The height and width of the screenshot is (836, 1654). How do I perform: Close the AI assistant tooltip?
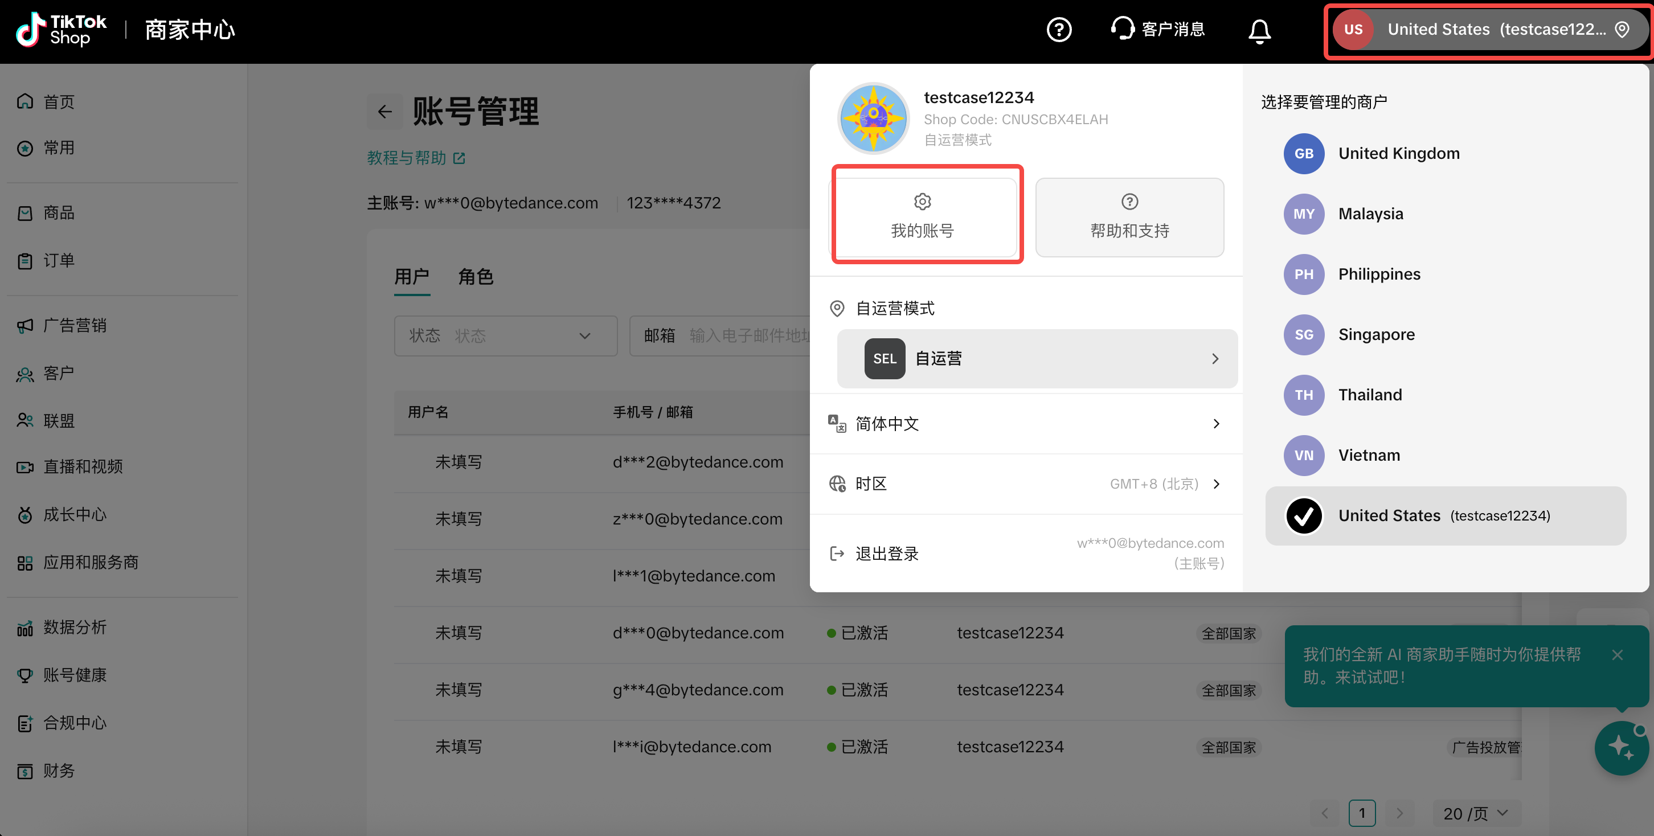(1617, 655)
